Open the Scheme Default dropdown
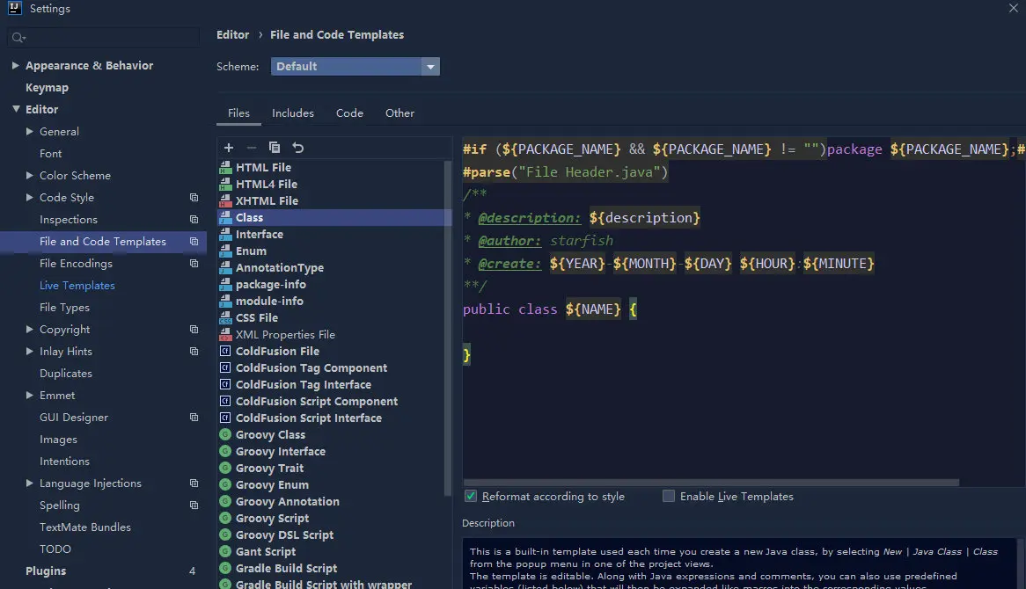The image size is (1026, 589). pos(355,66)
